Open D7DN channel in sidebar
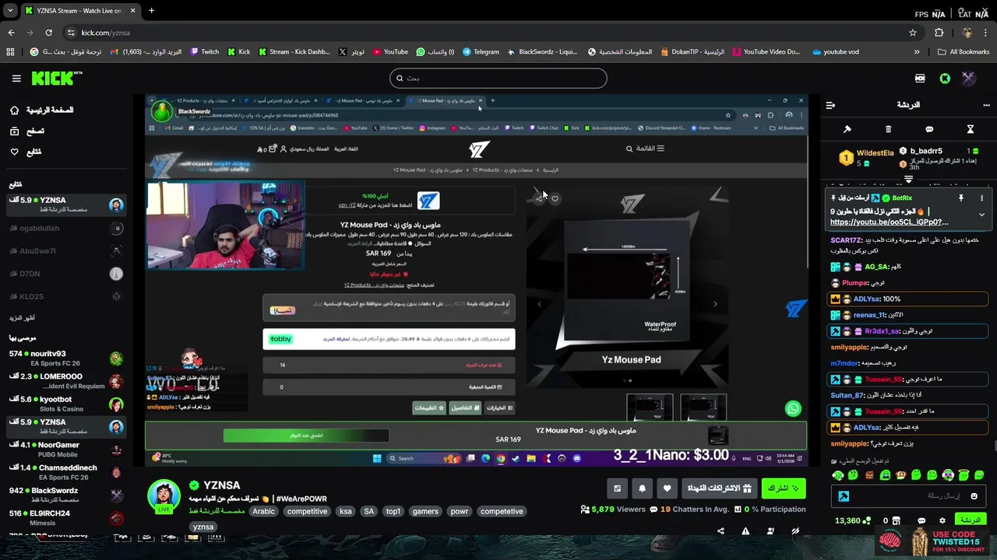The height and width of the screenshot is (560, 997). point(65,274)
